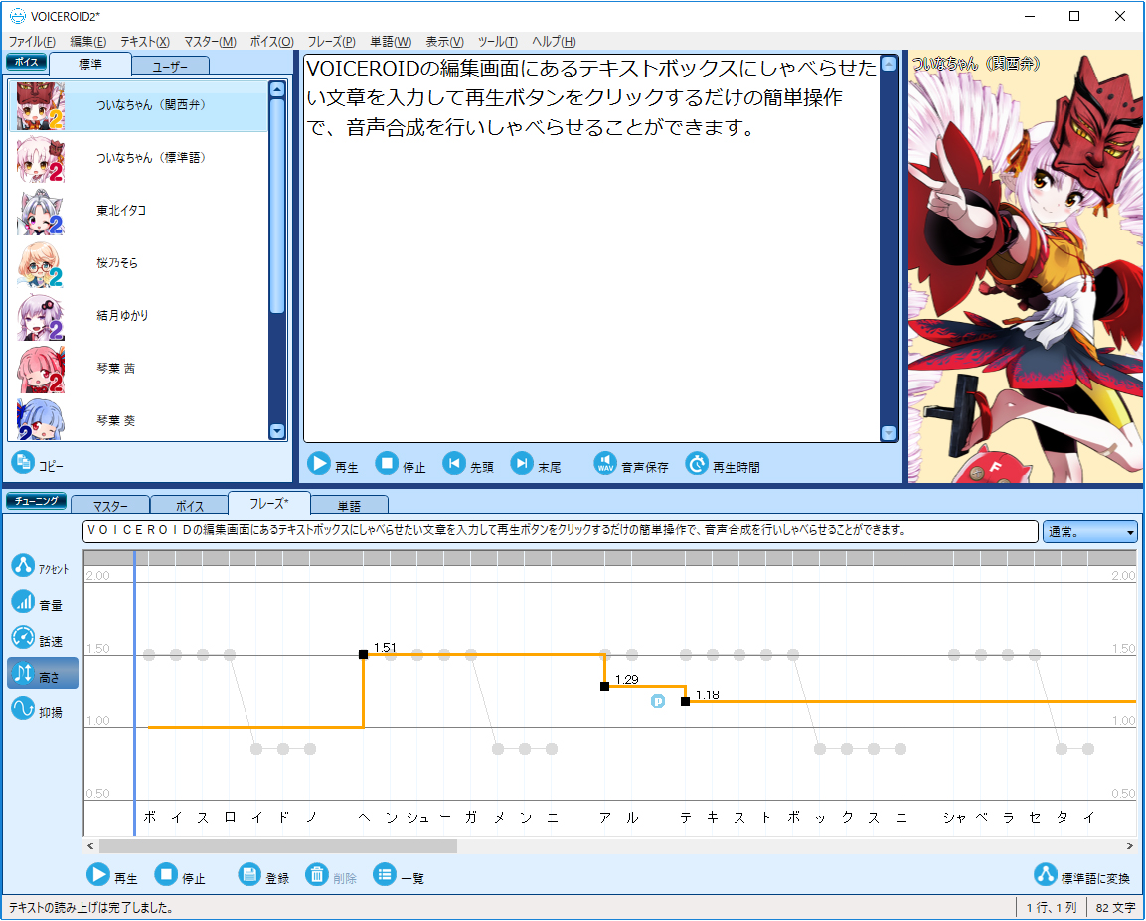Open the ファイル(F) menu
Screen dimensions: 1146x921
pos(32,42)
